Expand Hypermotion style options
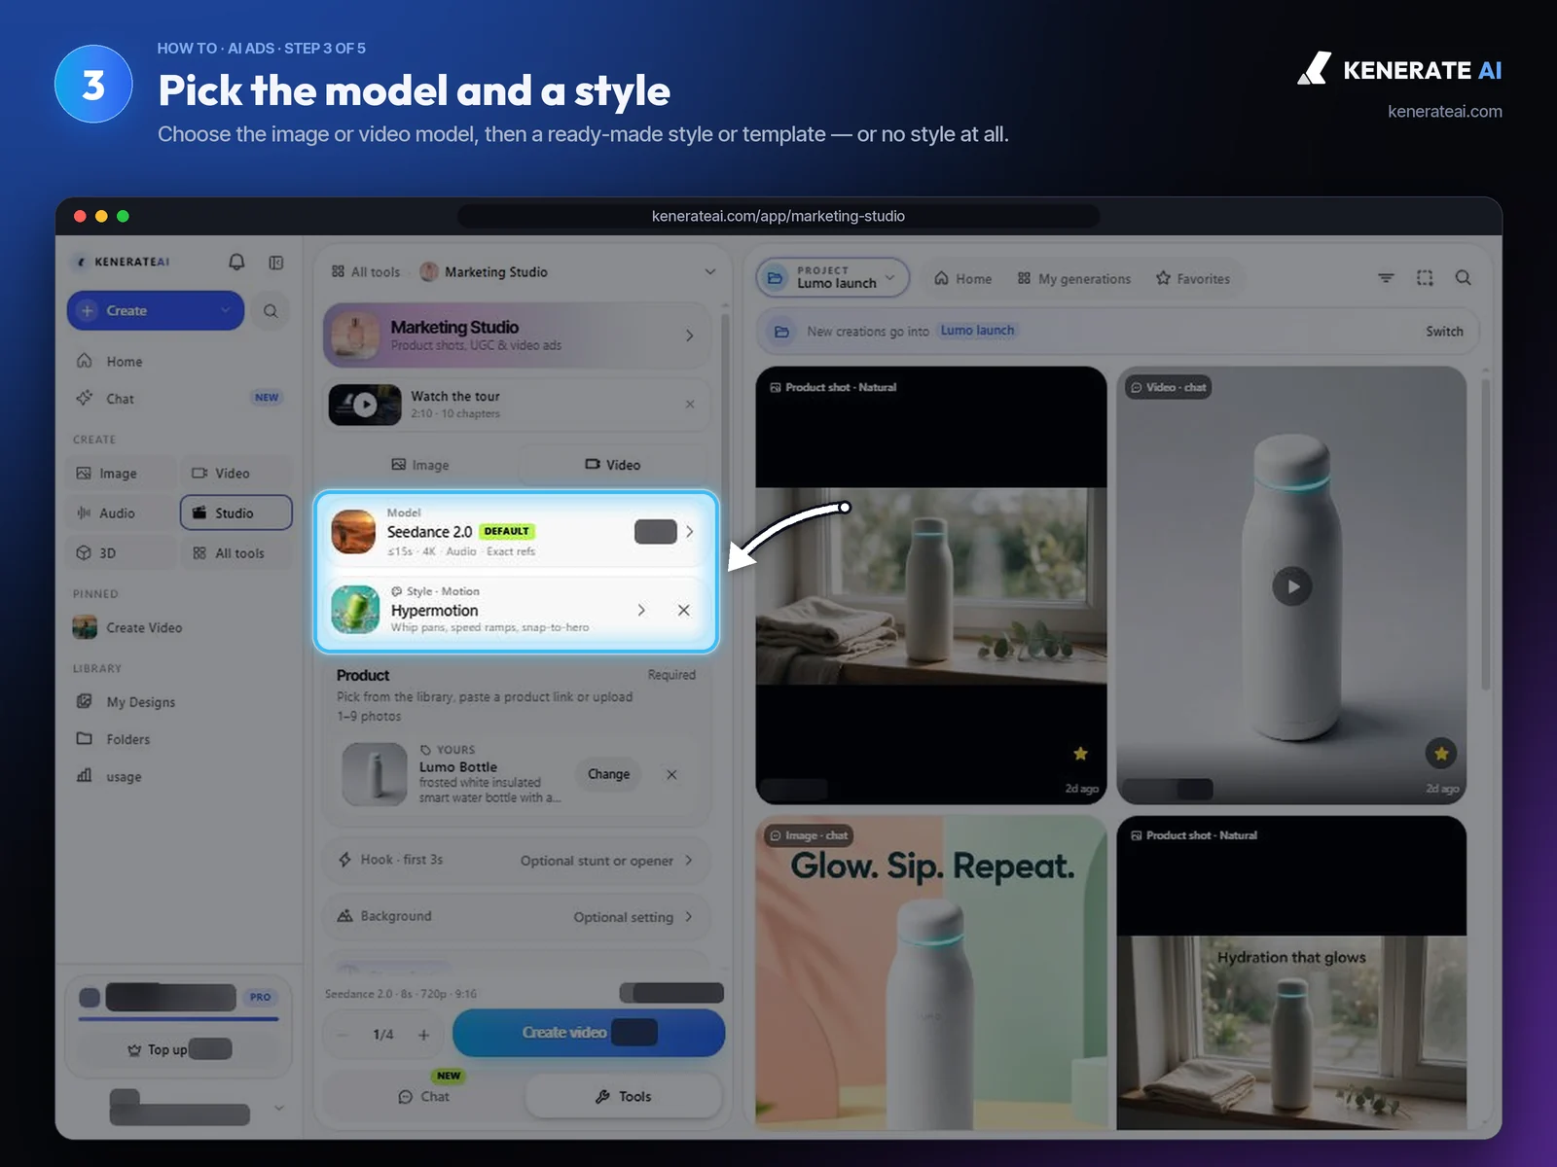The image size is (1557, 1167). pyautogui.click(x=641, y=611)
